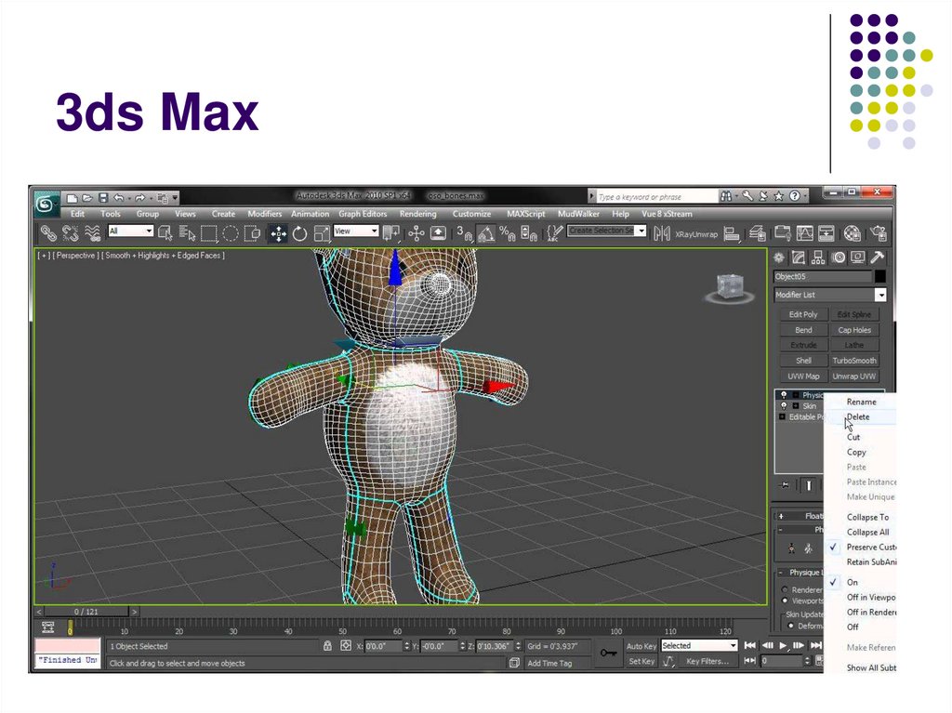Screen dimensions: 952x713
Task: Select the Move transform tool
Action: point(278,233)
